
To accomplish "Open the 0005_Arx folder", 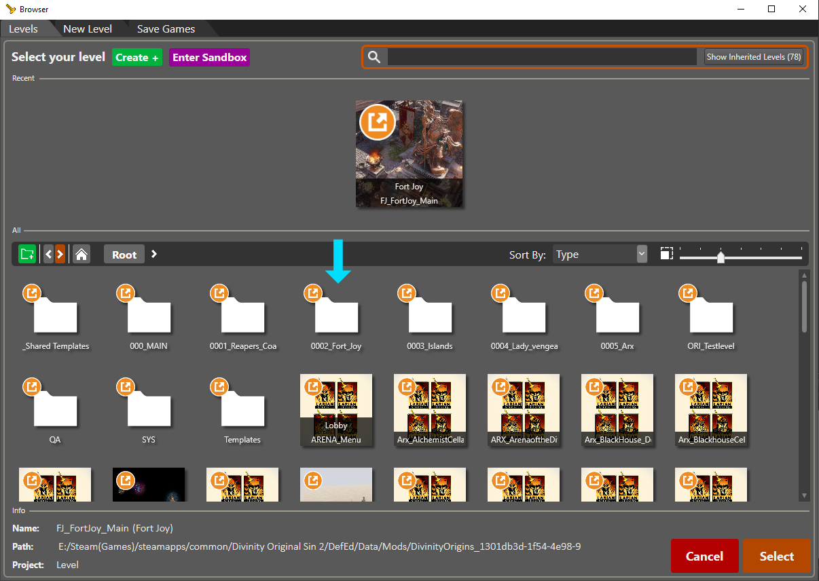I will 617,318.
